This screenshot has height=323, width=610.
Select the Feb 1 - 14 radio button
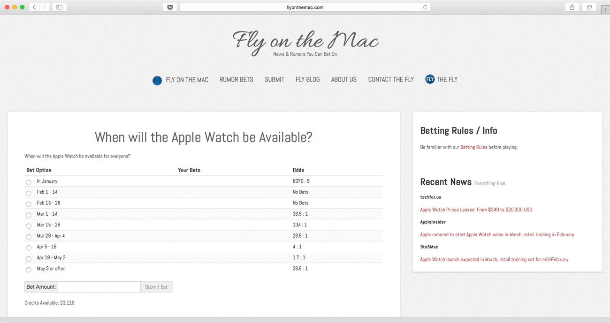click(x=29, y=193)
